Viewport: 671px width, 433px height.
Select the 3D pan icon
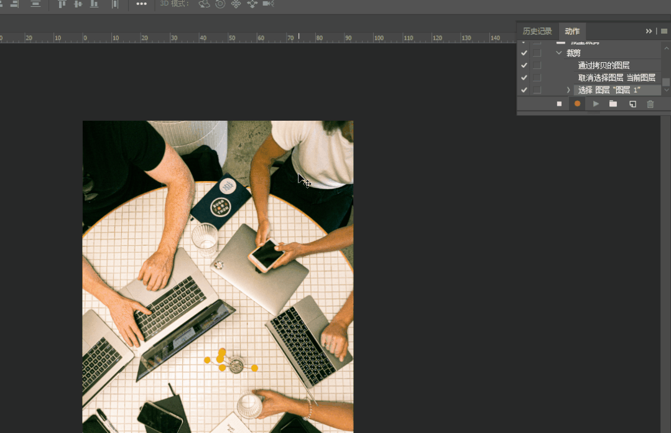tap(236, 4)
